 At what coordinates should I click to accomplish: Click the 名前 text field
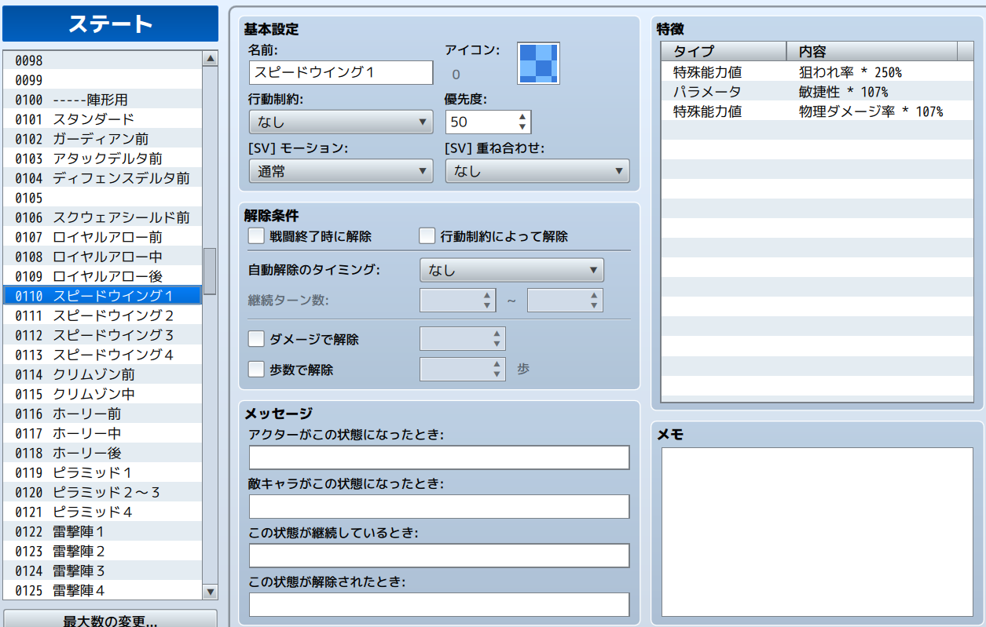340,73
